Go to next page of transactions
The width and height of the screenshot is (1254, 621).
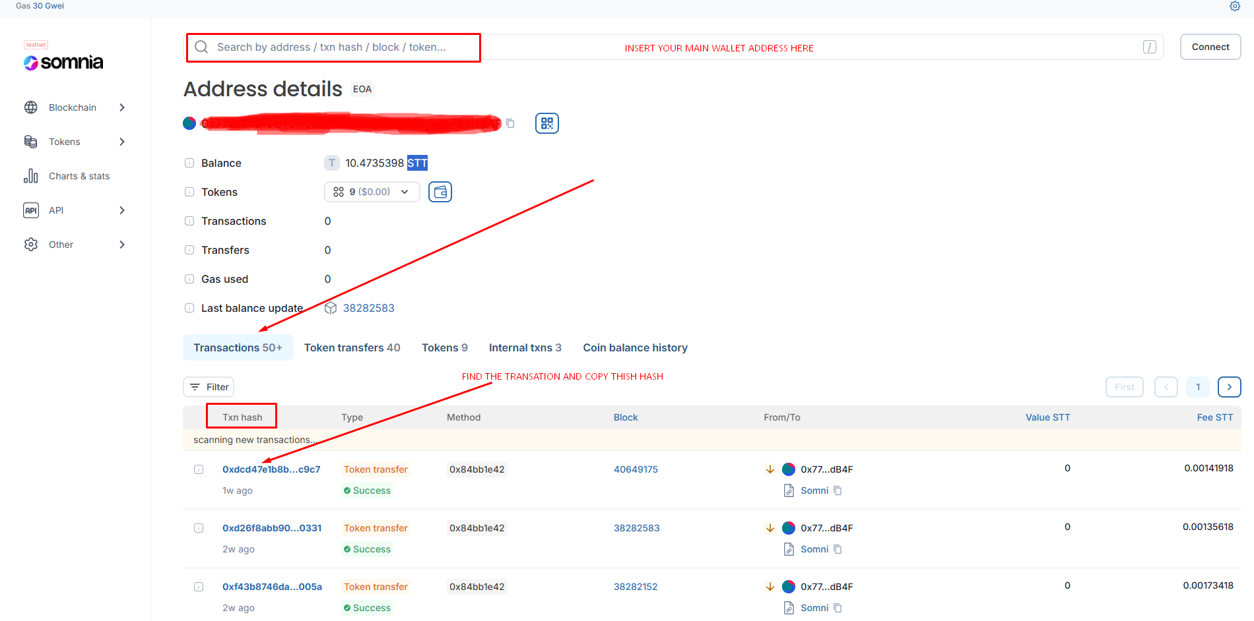[1229, 387]
